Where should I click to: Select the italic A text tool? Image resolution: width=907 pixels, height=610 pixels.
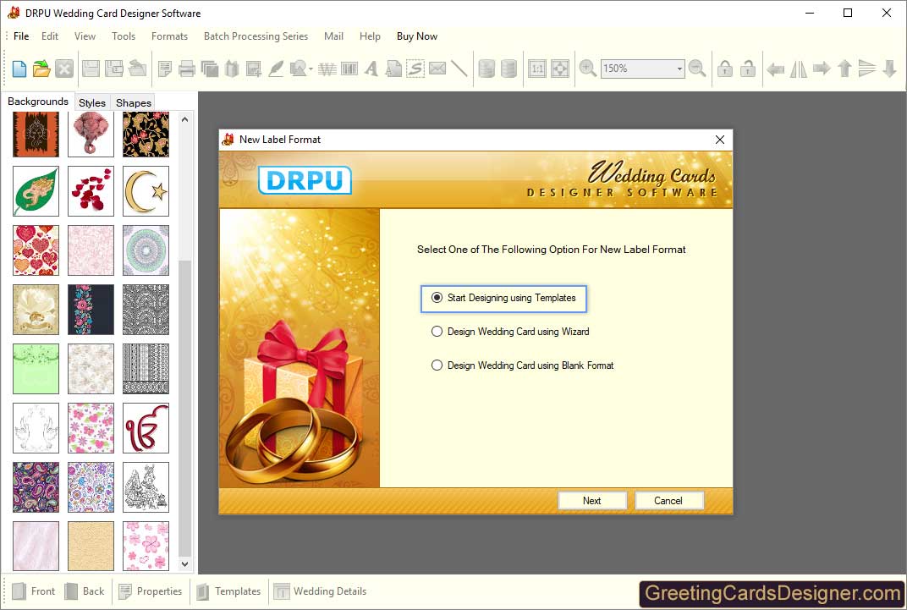point(371,69)
